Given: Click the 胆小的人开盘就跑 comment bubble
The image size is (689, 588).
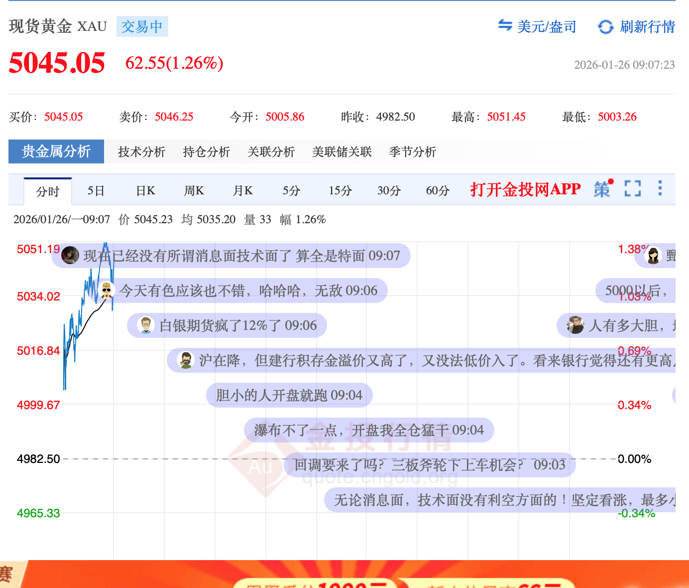Looking at the screenshot, I should 289,395.
